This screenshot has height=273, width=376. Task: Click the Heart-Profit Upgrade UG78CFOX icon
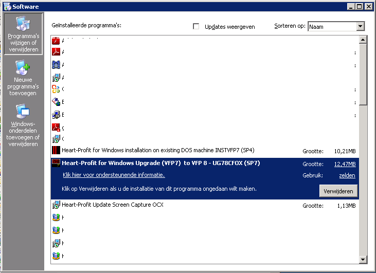pos(56,163)
